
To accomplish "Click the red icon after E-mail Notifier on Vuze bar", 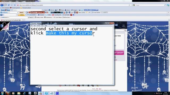I will (x=71, y=15).
